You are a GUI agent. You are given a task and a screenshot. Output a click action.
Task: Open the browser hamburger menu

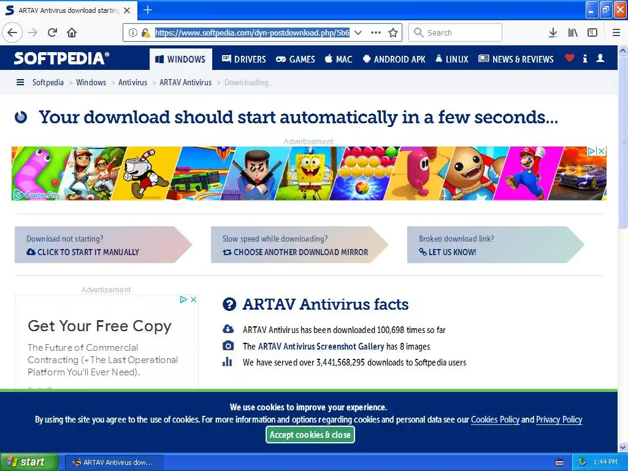coord(616,33)
